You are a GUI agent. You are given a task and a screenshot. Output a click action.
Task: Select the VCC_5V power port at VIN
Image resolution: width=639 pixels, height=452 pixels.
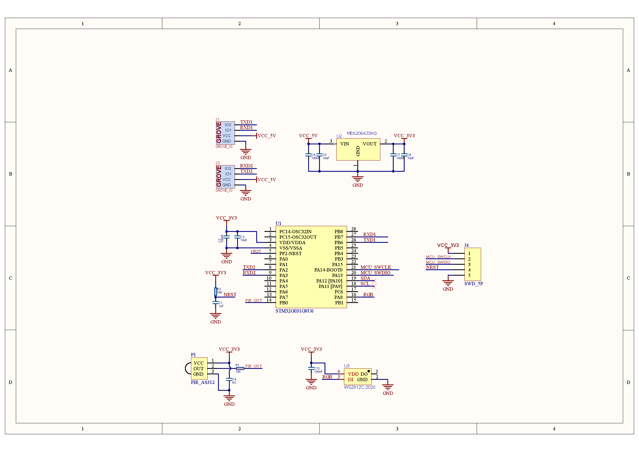(308, 136)
